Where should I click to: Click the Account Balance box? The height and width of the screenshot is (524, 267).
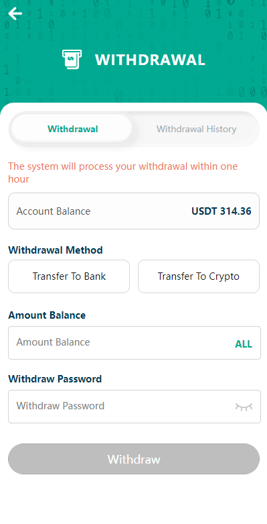(x=134, y=211)
